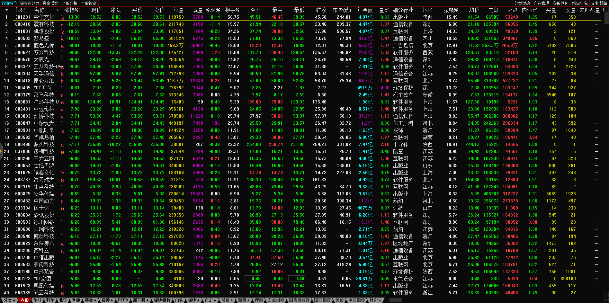Click the help question mark beside 未匹配量
Viewport: 609px width, 303px height.
point(603,10)
